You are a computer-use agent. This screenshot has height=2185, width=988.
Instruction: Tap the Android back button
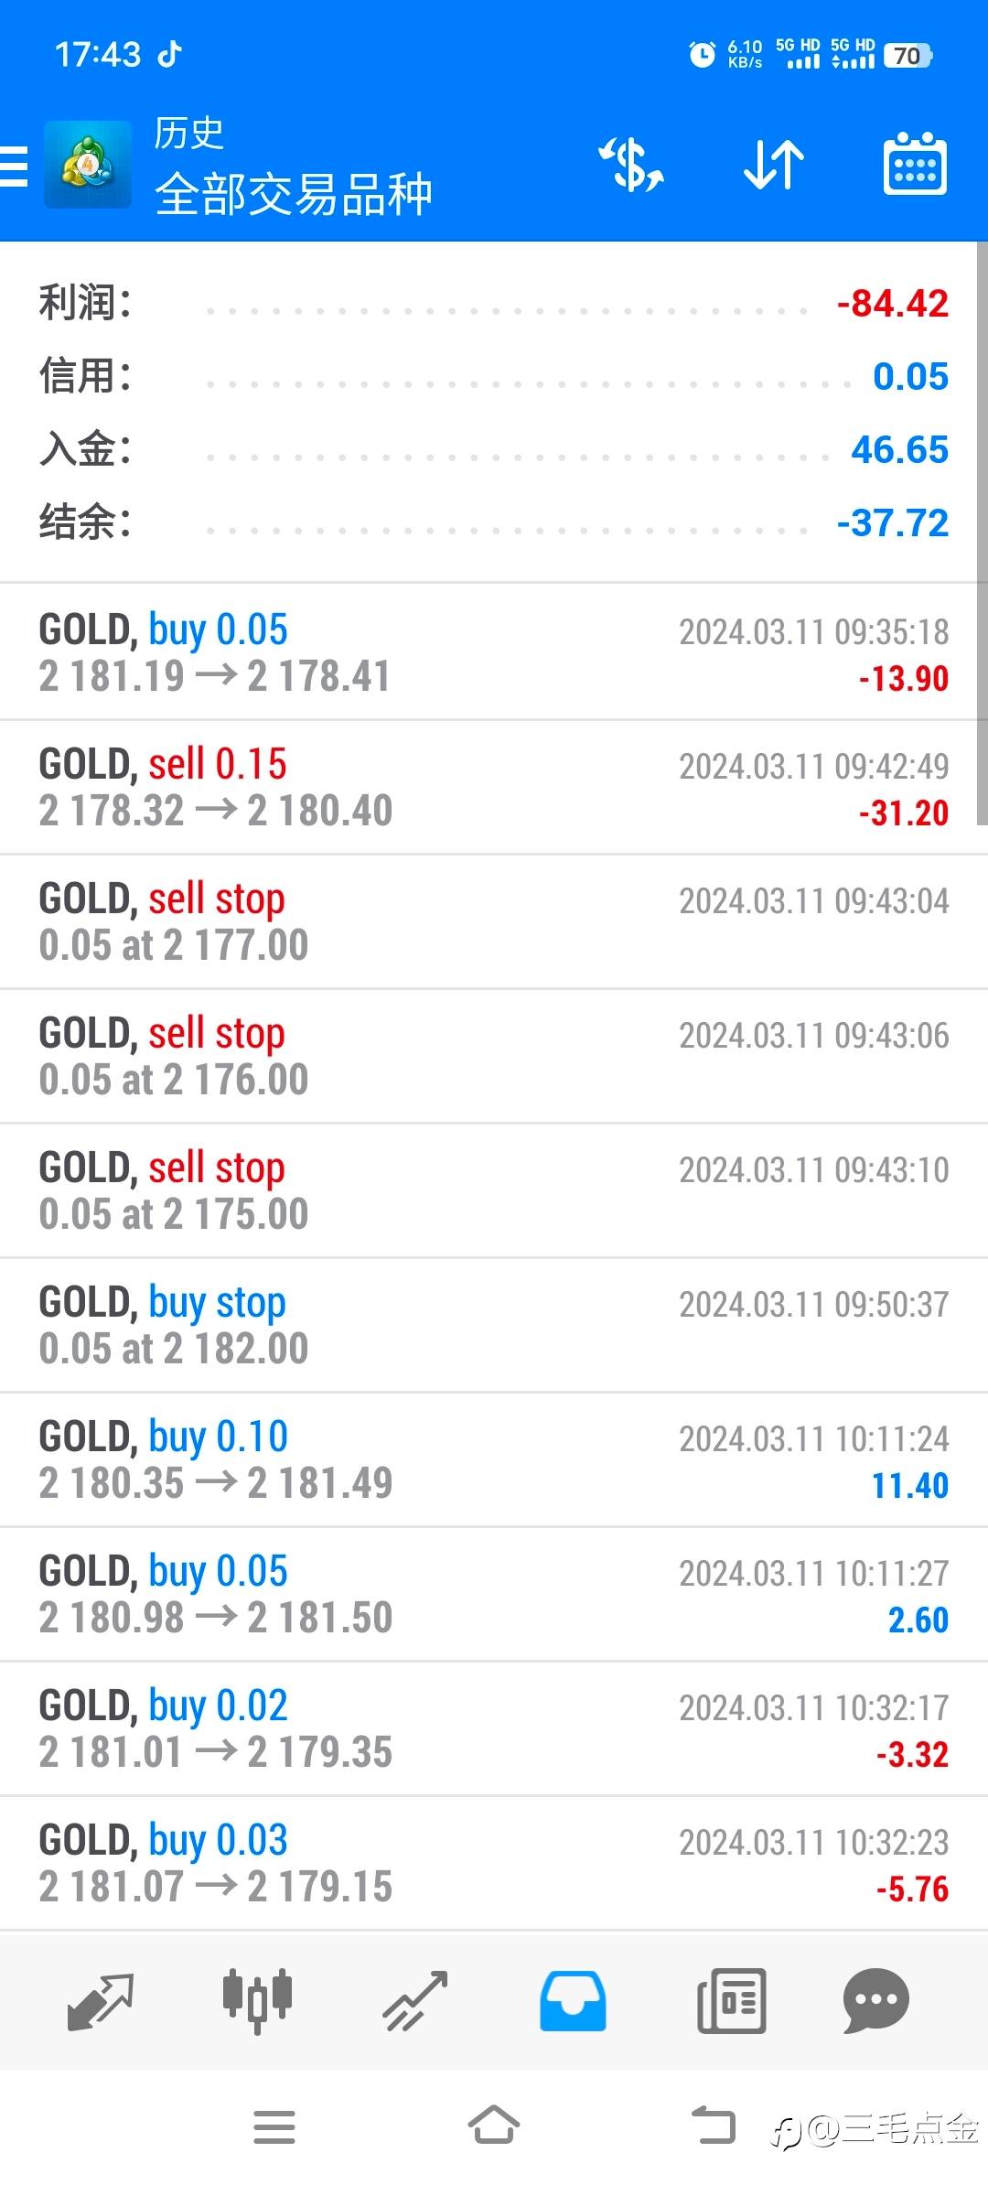(714, 2126)
